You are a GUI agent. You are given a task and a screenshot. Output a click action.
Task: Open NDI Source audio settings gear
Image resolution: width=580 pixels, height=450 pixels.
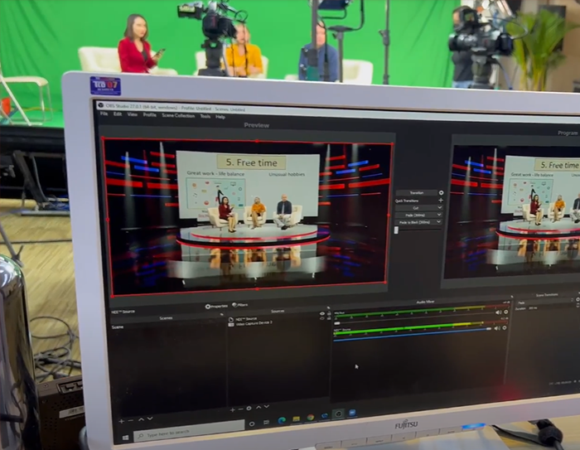[504, 328]
